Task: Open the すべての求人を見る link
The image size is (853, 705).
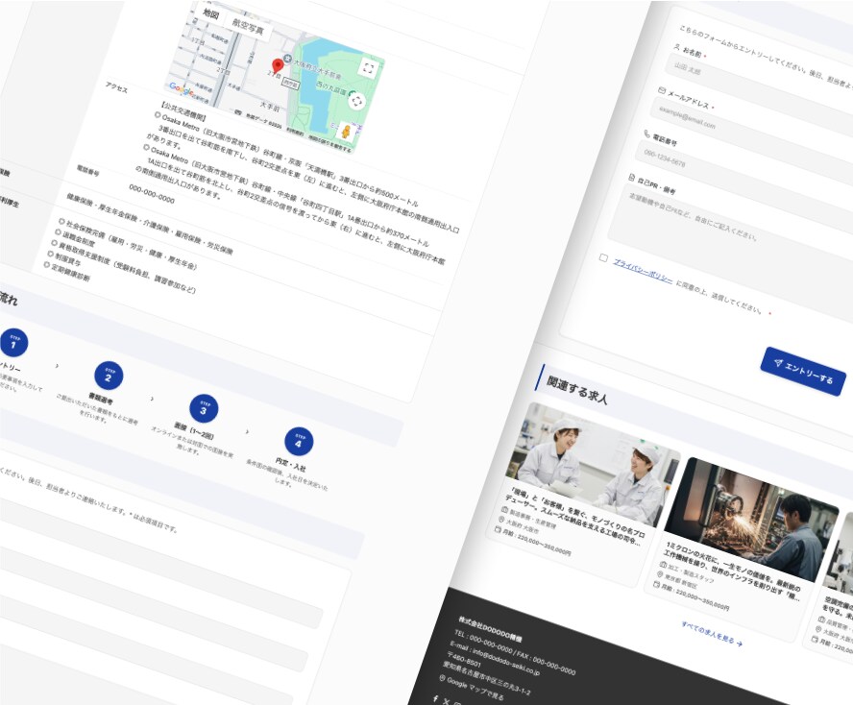Action: tap(712, 633)
